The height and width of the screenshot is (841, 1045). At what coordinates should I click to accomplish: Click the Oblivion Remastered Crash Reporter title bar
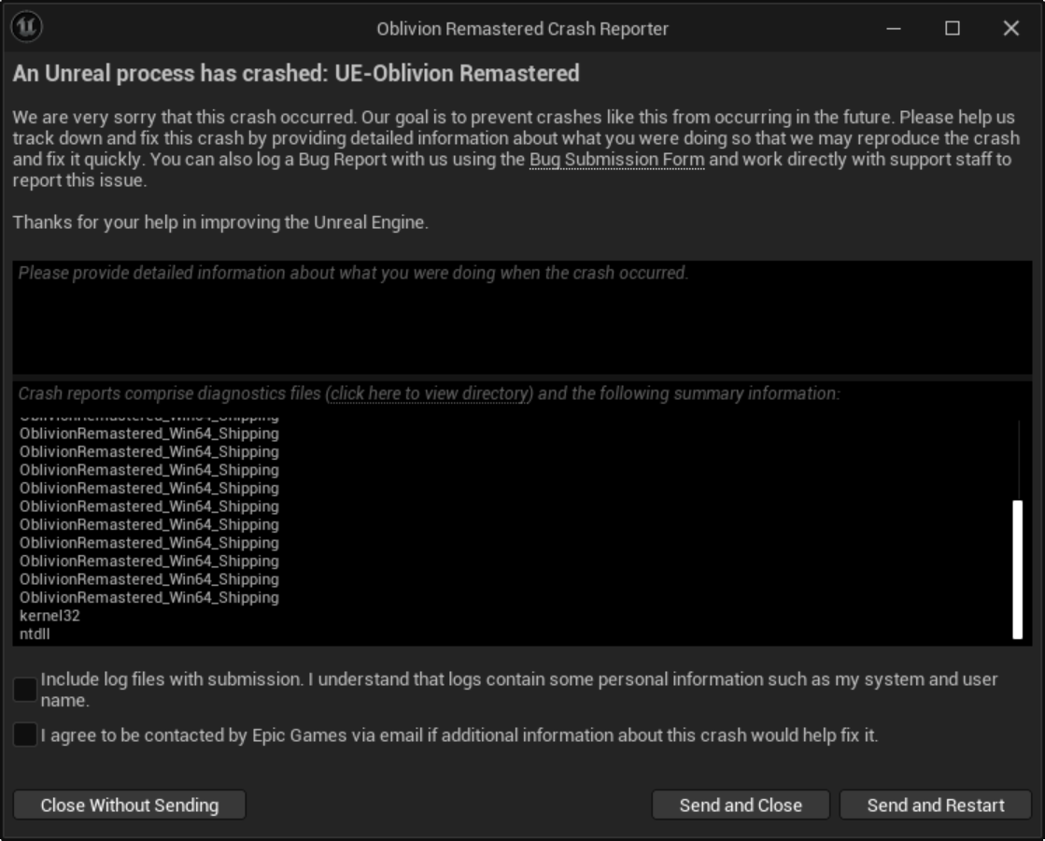coord(522,29)
